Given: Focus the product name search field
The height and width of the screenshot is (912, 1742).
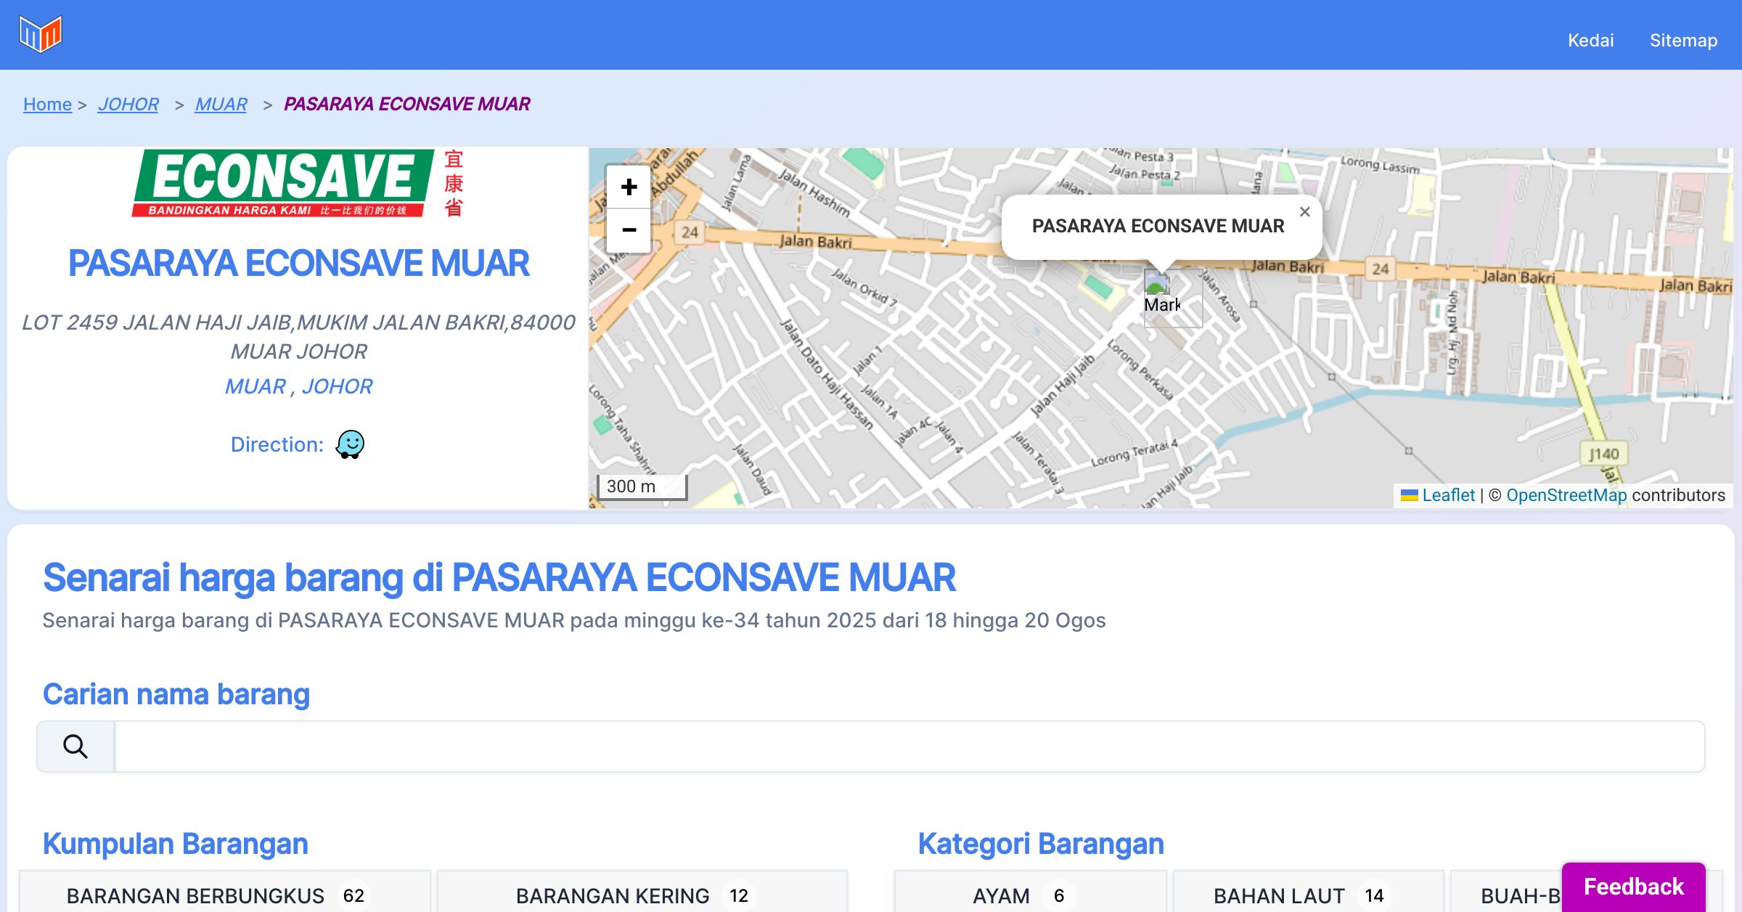Looking at the screenshot, I should pos(909,746).
